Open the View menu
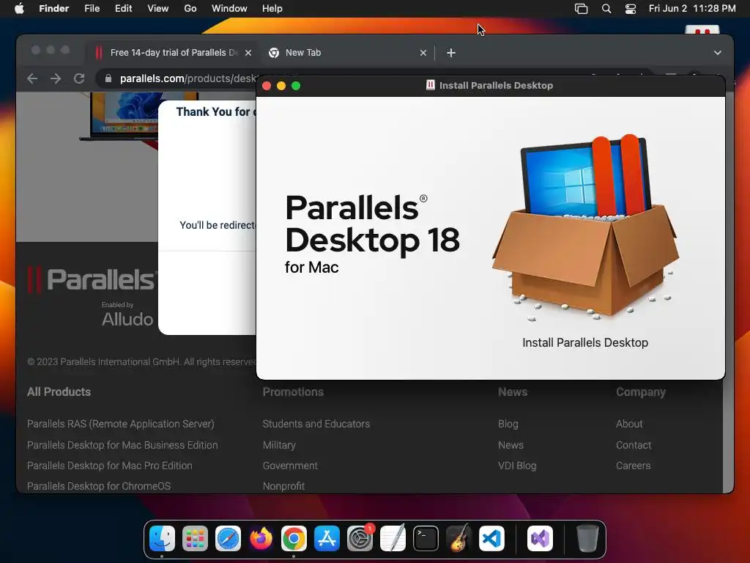750x563 pixels. click(x=158, y=9)
